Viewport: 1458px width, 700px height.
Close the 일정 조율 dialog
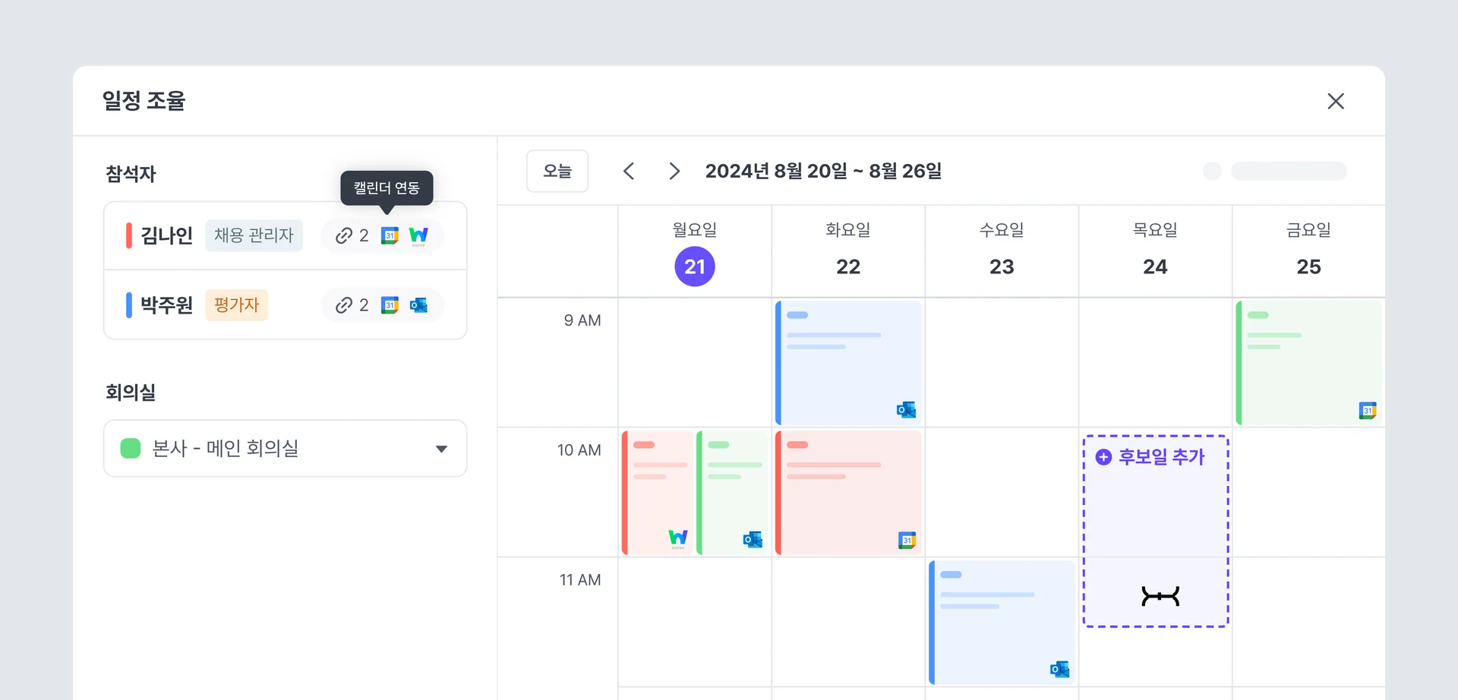[x=1336, y=101]
